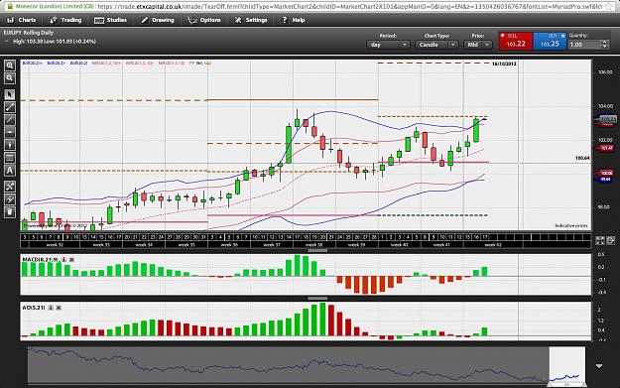Select the arrow pointer tool
This screenshot has height=388, width=620.
pyautogui.click(x=10, y=94)
